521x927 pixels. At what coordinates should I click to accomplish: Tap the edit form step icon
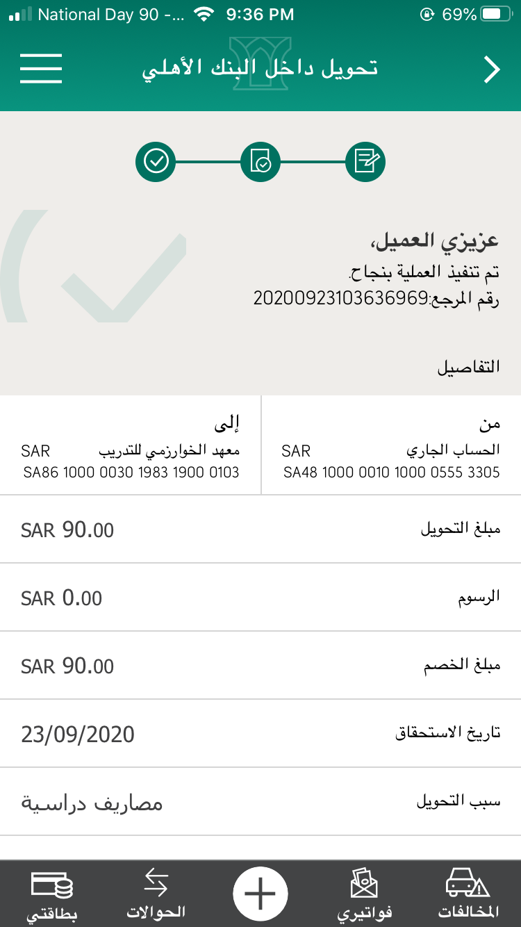pyautogui.click(x=365, y=162)
